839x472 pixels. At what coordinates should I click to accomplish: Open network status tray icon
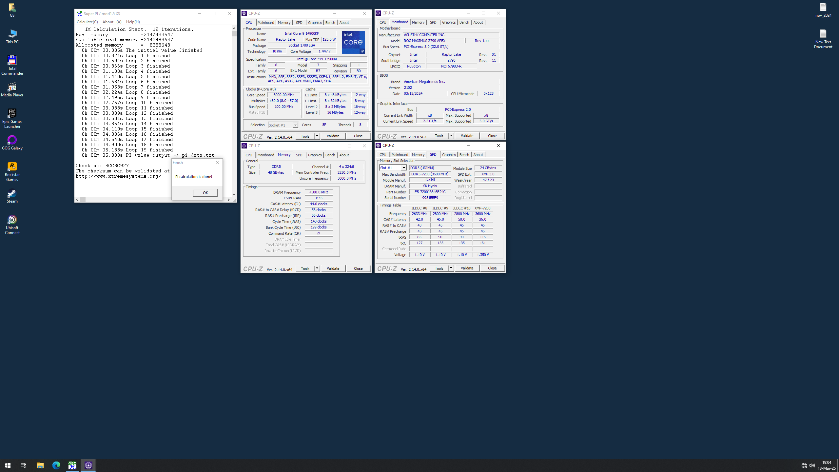tap(804, 465)
